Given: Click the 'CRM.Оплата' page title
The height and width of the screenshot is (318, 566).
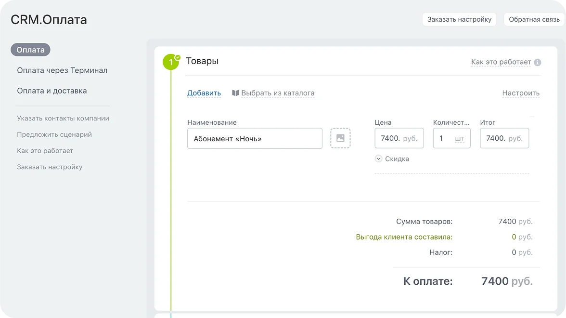Looking at the screenshot, I should [49, 20].
